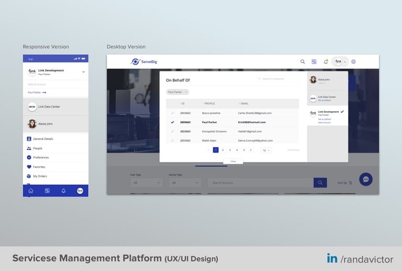
Task: Open the page size 12 dropdown
Action: point(266,150)
